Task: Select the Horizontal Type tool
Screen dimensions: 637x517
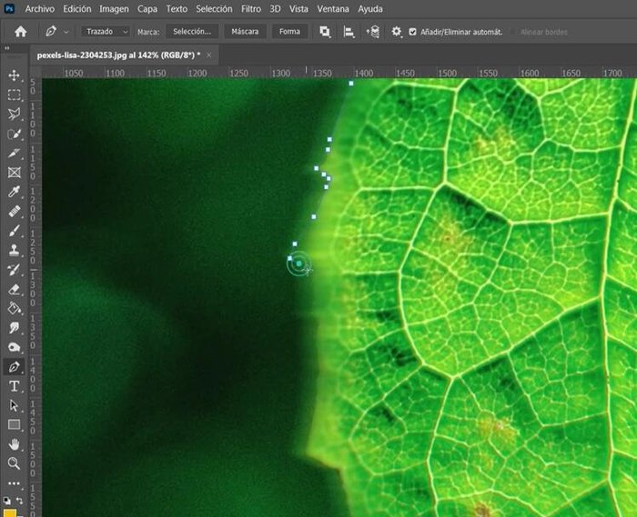Action: point(14,386)
